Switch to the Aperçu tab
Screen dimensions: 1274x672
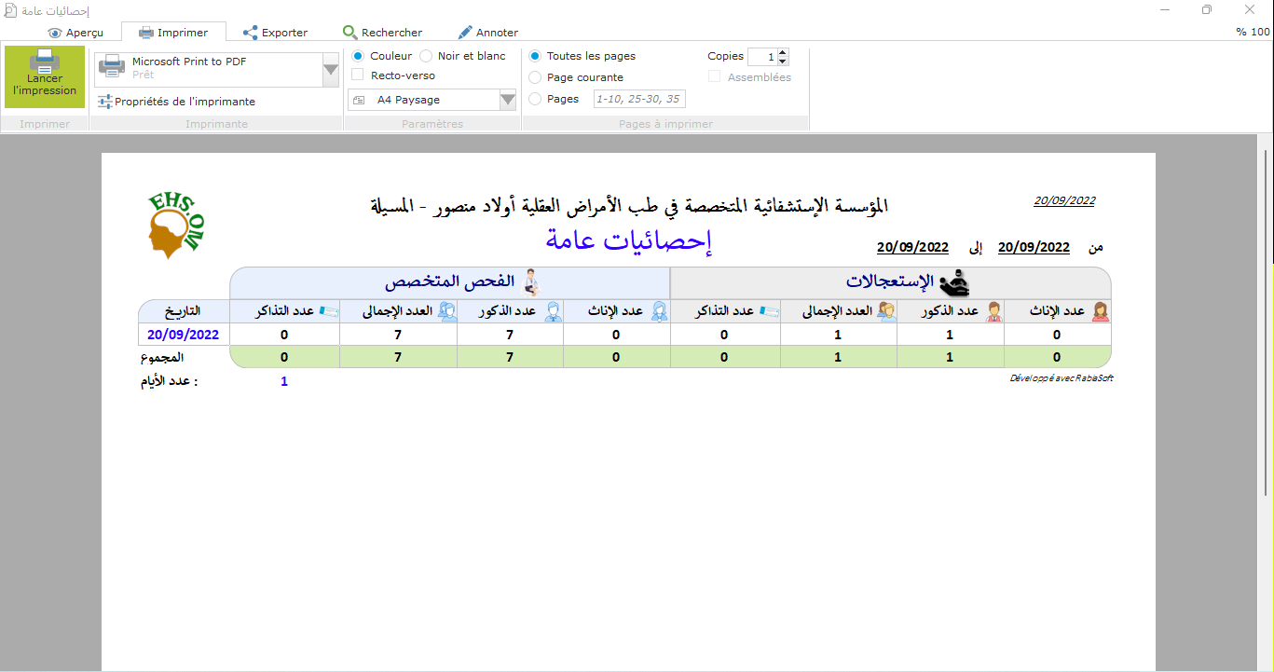75,33
